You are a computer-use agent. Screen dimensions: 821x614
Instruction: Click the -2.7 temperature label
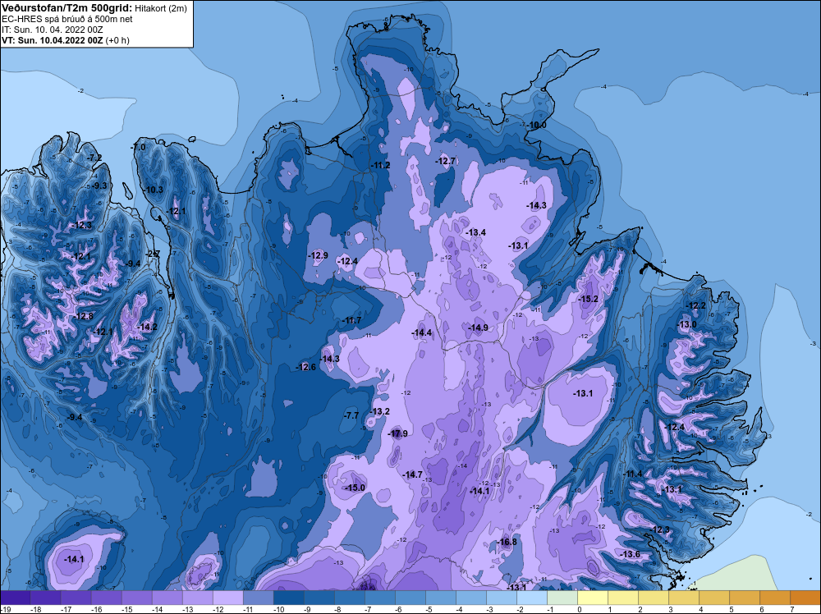pyautogui.click(x=153, y=254)
